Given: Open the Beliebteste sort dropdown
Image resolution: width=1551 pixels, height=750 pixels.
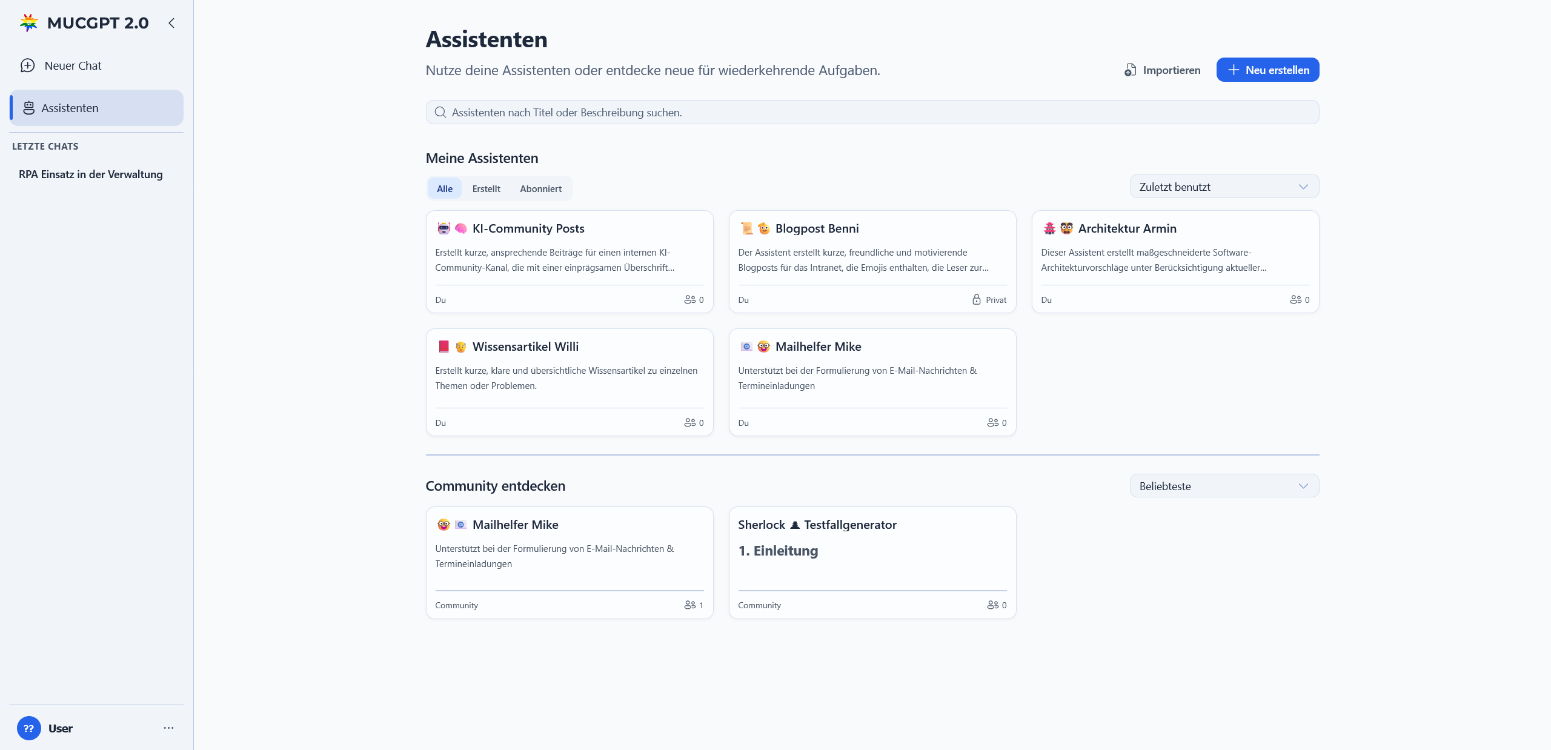Looking at the screenshot, I should (x=1224, y=486).
